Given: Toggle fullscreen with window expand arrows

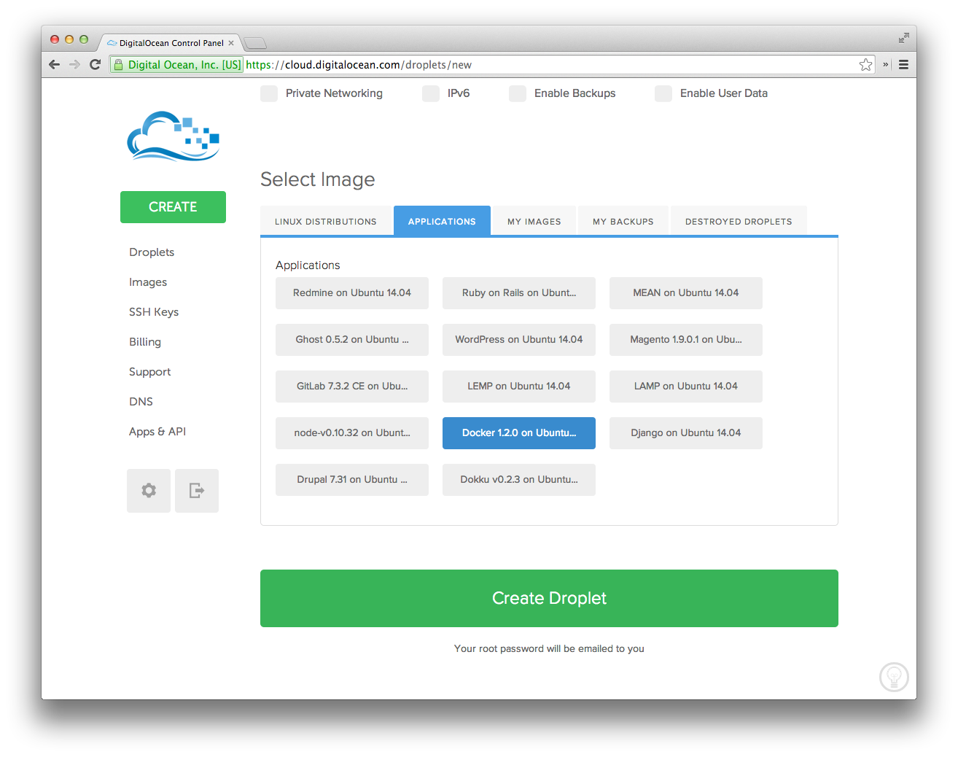Looking at the screenshot, I should (903, 38).
